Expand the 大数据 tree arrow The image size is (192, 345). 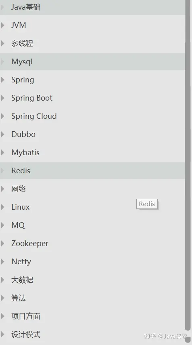tap(2, 280)
